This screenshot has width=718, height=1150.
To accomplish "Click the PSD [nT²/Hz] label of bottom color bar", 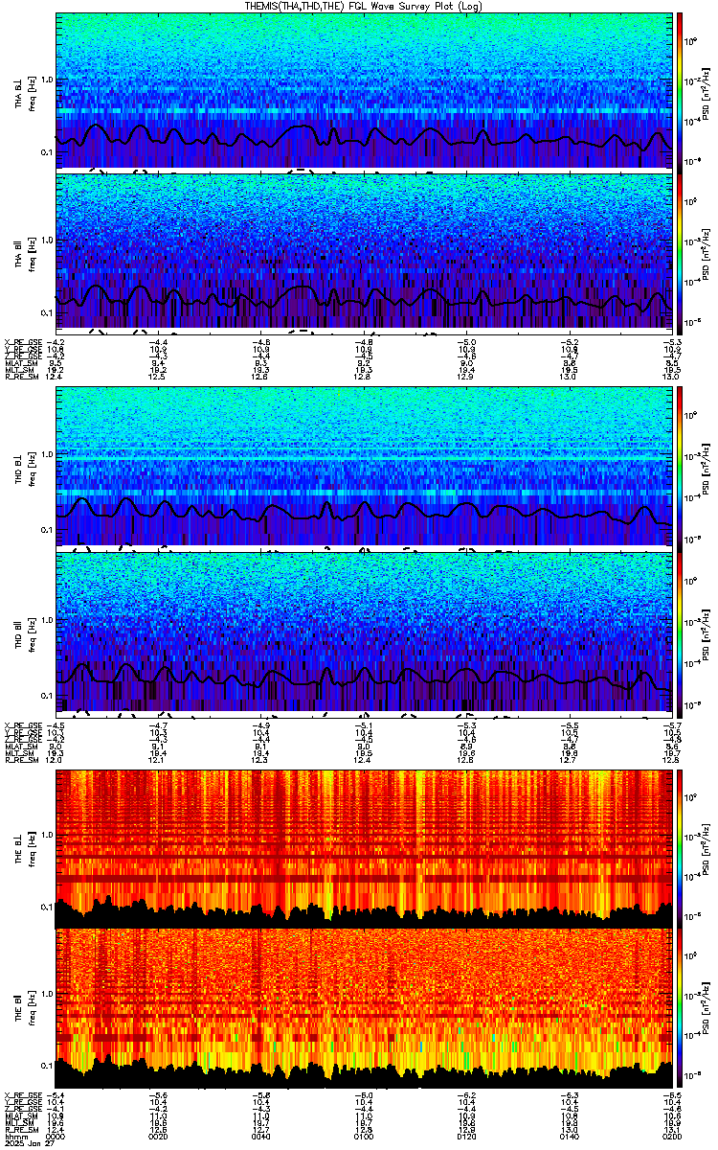I will tap(707, 1007).
